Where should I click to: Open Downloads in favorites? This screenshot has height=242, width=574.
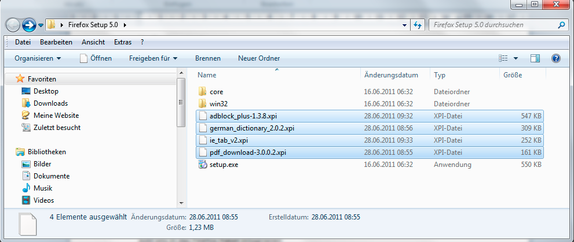(50, 103)
